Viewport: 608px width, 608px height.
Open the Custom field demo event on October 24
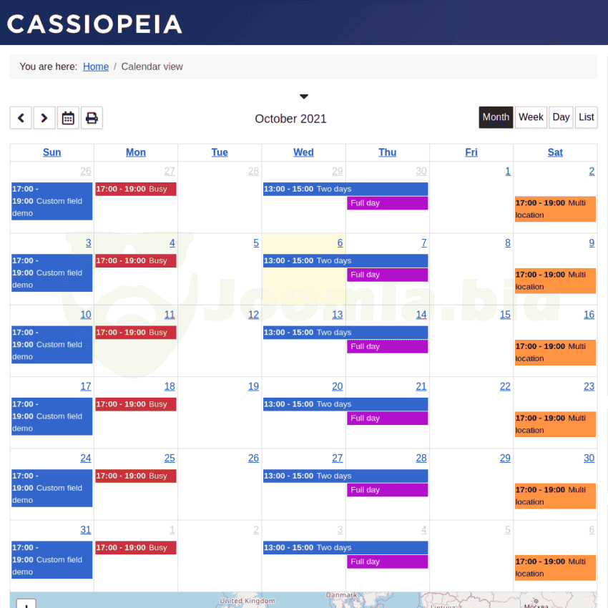[x=52, y=488]
